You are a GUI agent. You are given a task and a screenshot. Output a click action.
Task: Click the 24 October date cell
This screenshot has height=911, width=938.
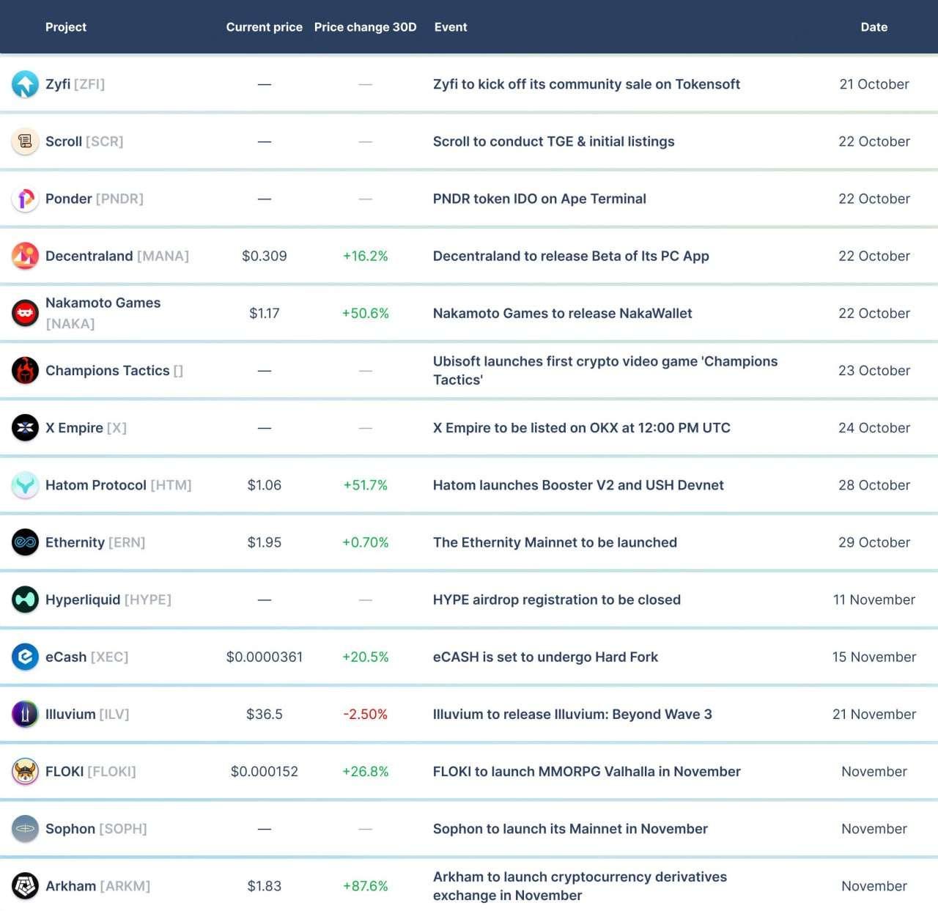click(x=874, y=428)
